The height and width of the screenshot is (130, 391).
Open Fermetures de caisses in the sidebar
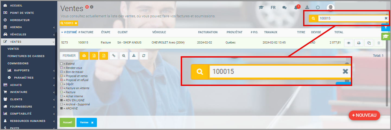tap(26, 56)
